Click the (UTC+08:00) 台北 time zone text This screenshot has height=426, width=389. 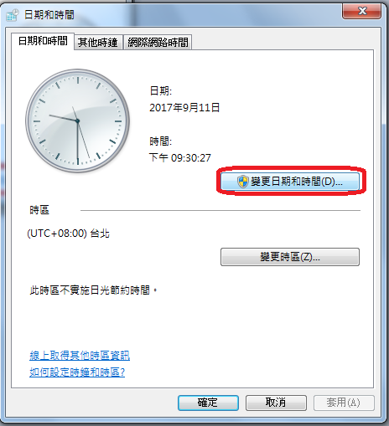point(69,234)
